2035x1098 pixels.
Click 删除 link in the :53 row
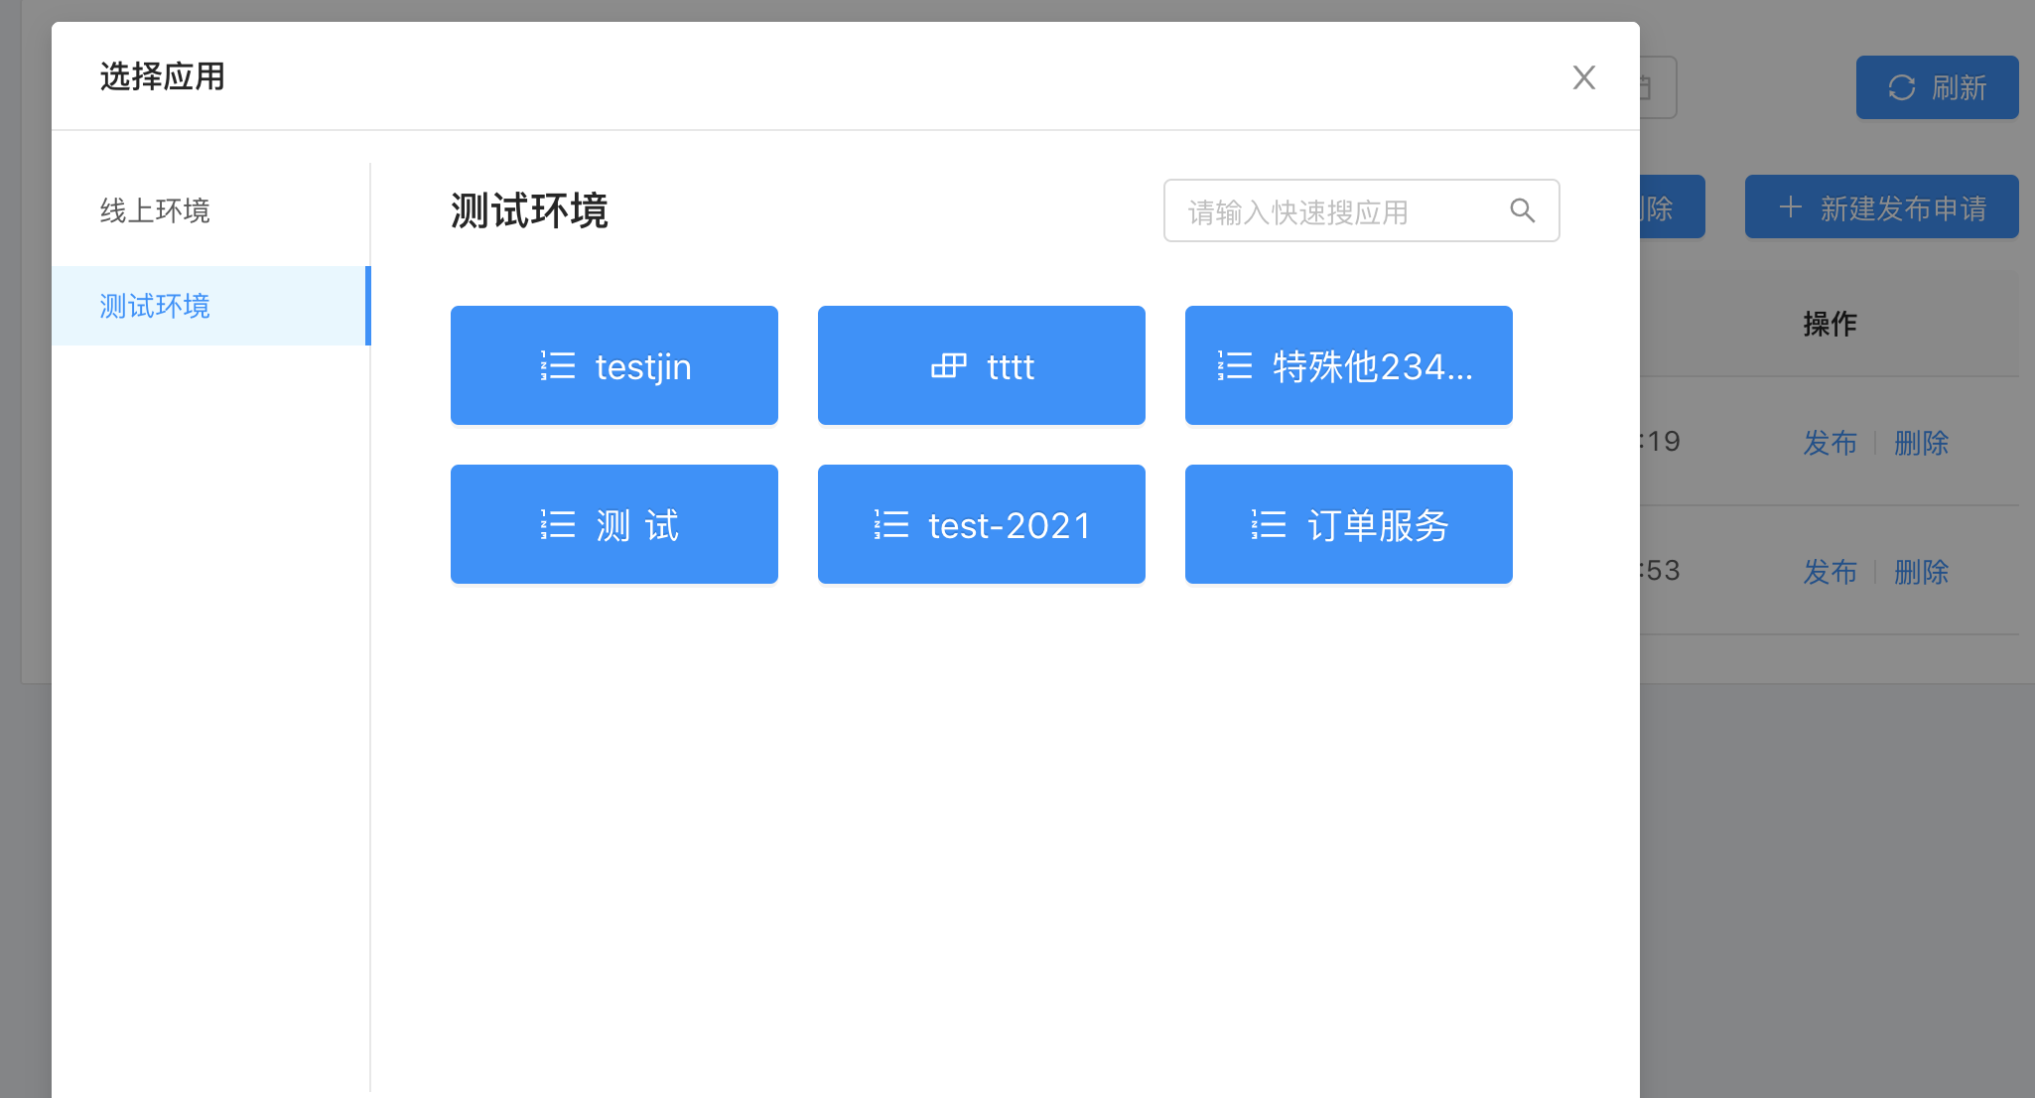click(x=1922, y=571)
